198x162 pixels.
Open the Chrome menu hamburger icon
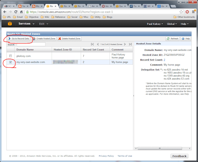193,12
